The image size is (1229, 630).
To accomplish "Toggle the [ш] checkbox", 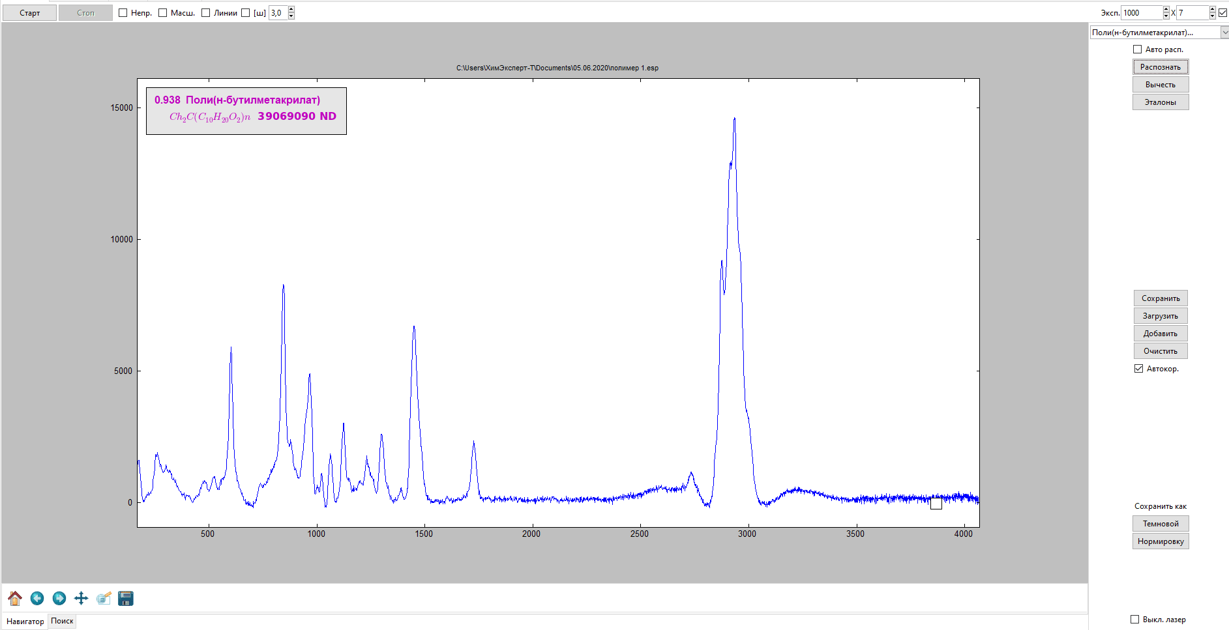I will click(246, 13).
